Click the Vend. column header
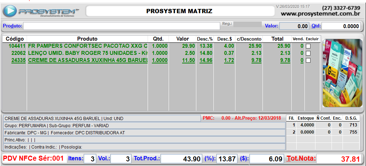Image resolution: width=366 pixels, height=166 pixels. tap(298, 39)
